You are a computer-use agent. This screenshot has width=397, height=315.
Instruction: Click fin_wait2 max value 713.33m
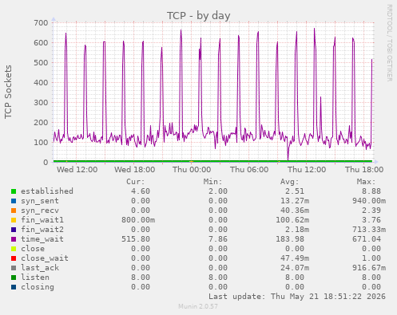click(x=369, y=230)
